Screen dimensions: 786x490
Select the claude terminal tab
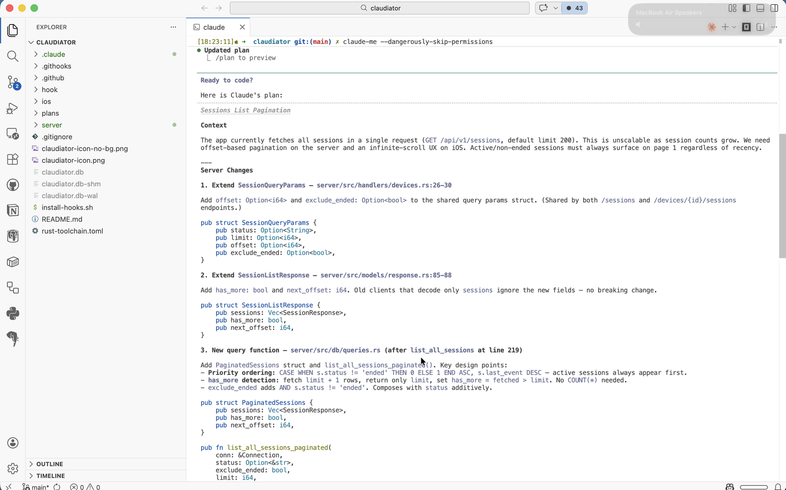click(x=214, y=27)
